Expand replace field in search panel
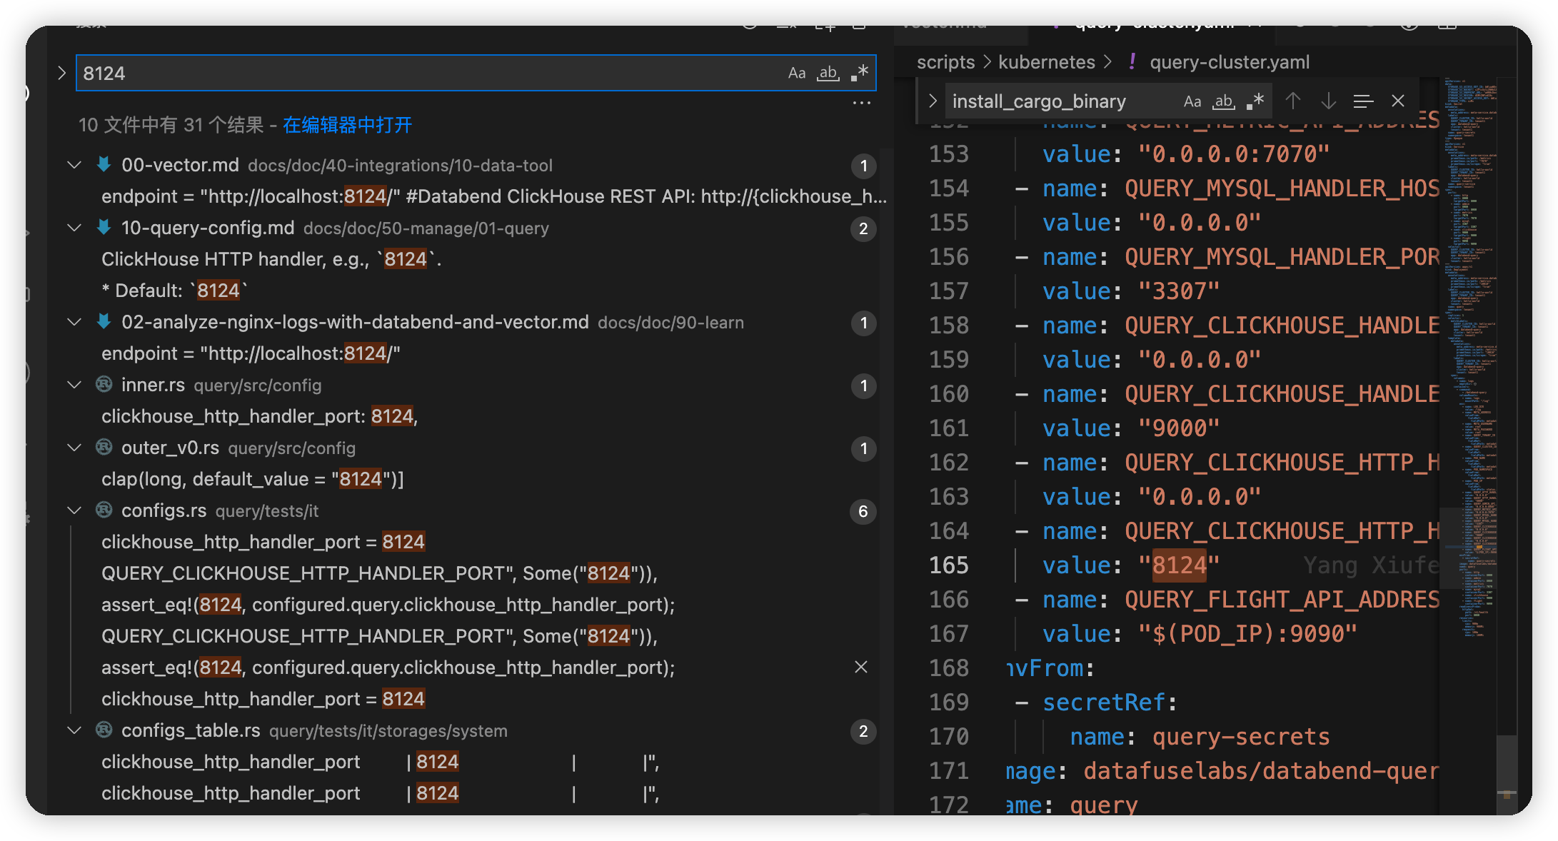The width and height of the screenshot is (1558, 841). 61,73
